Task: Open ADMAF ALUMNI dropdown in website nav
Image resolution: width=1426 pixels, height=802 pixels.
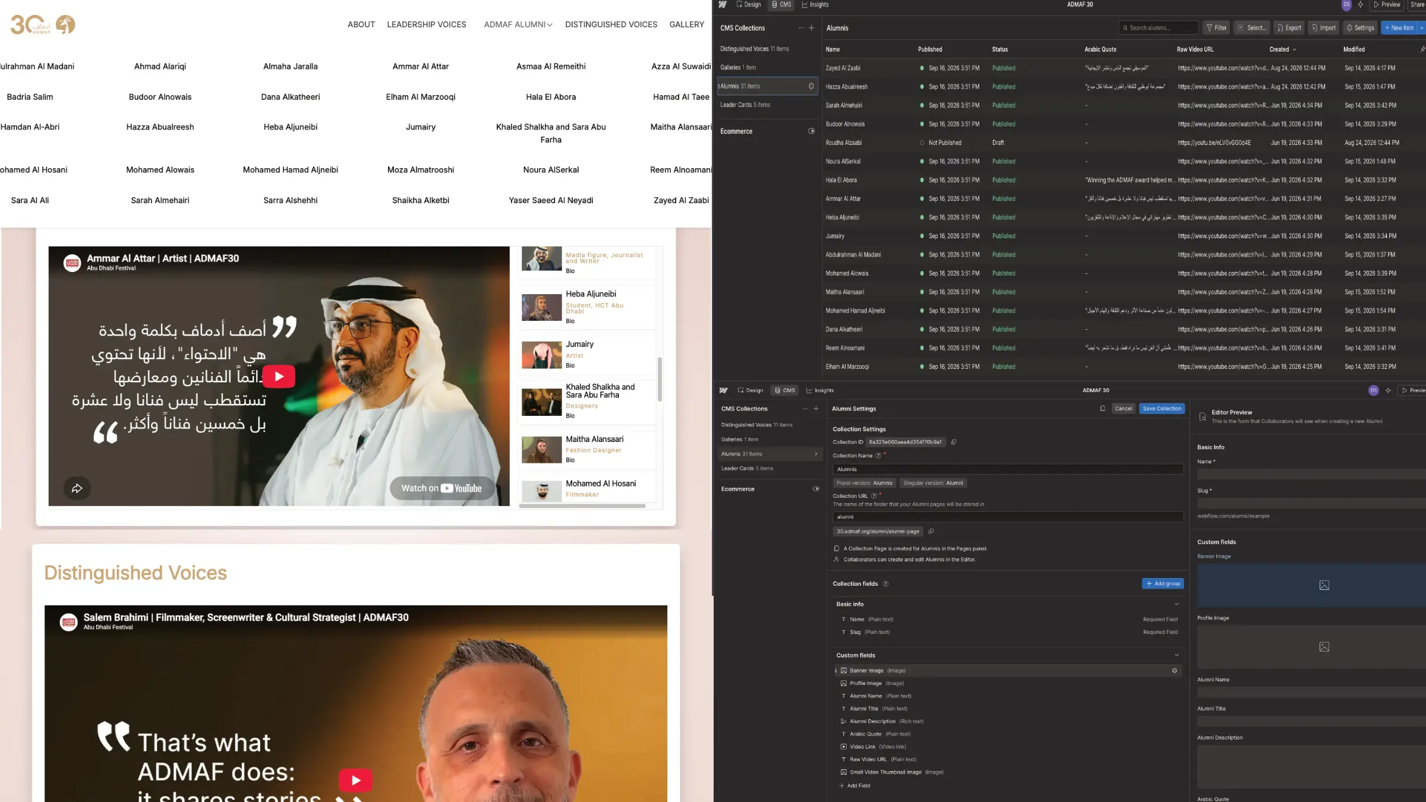Action: (x=518, y=24)
